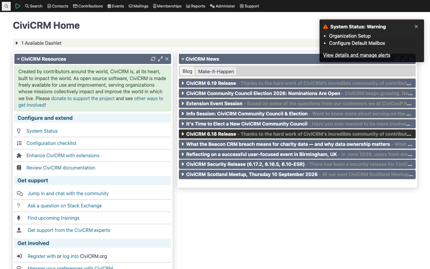Expand CiviCRM Resources dashlet to fullscreen
The width and height of the screenshot is (430, 269).
tap(160, 59)
